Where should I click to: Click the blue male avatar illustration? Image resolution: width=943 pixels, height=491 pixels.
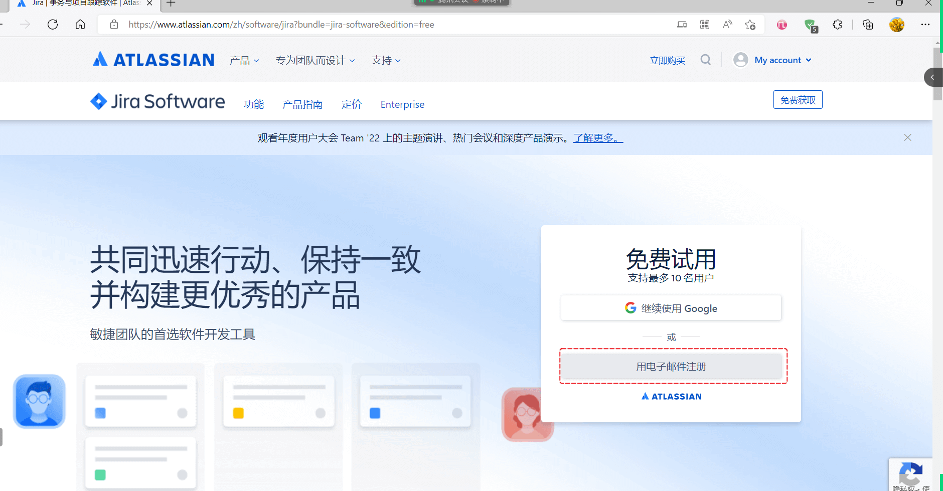39,401
